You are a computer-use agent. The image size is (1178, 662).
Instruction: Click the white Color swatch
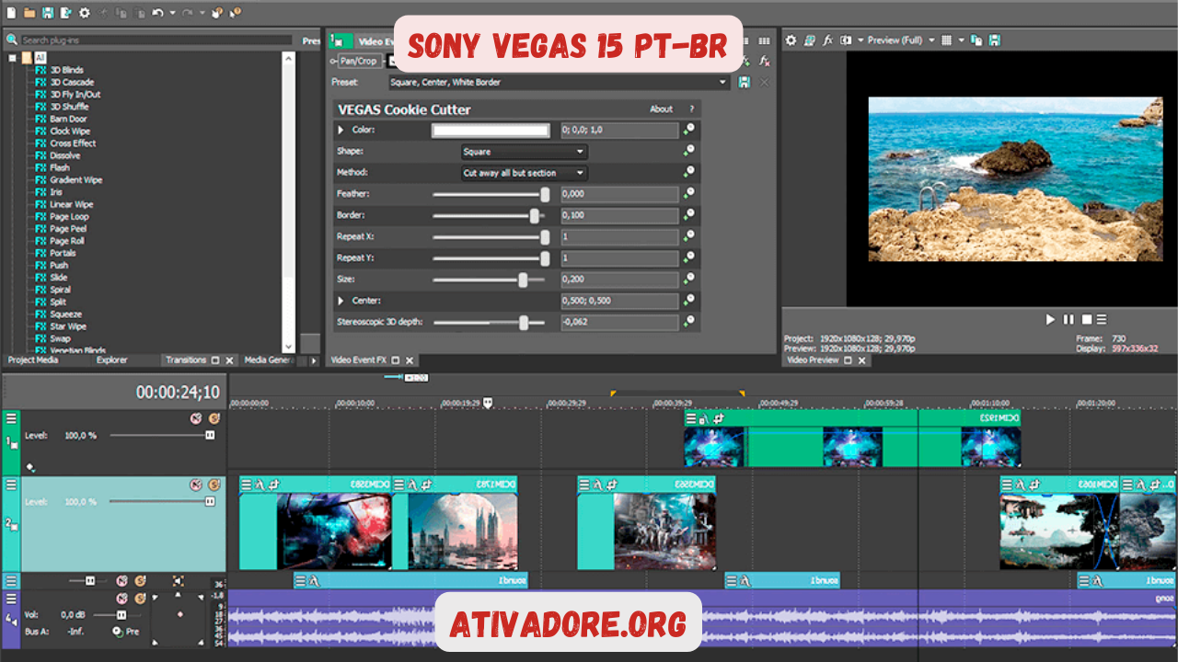tap(491, 131)
